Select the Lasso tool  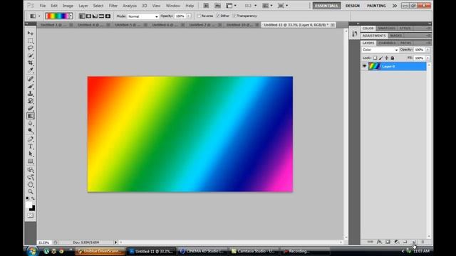[31, 48]
